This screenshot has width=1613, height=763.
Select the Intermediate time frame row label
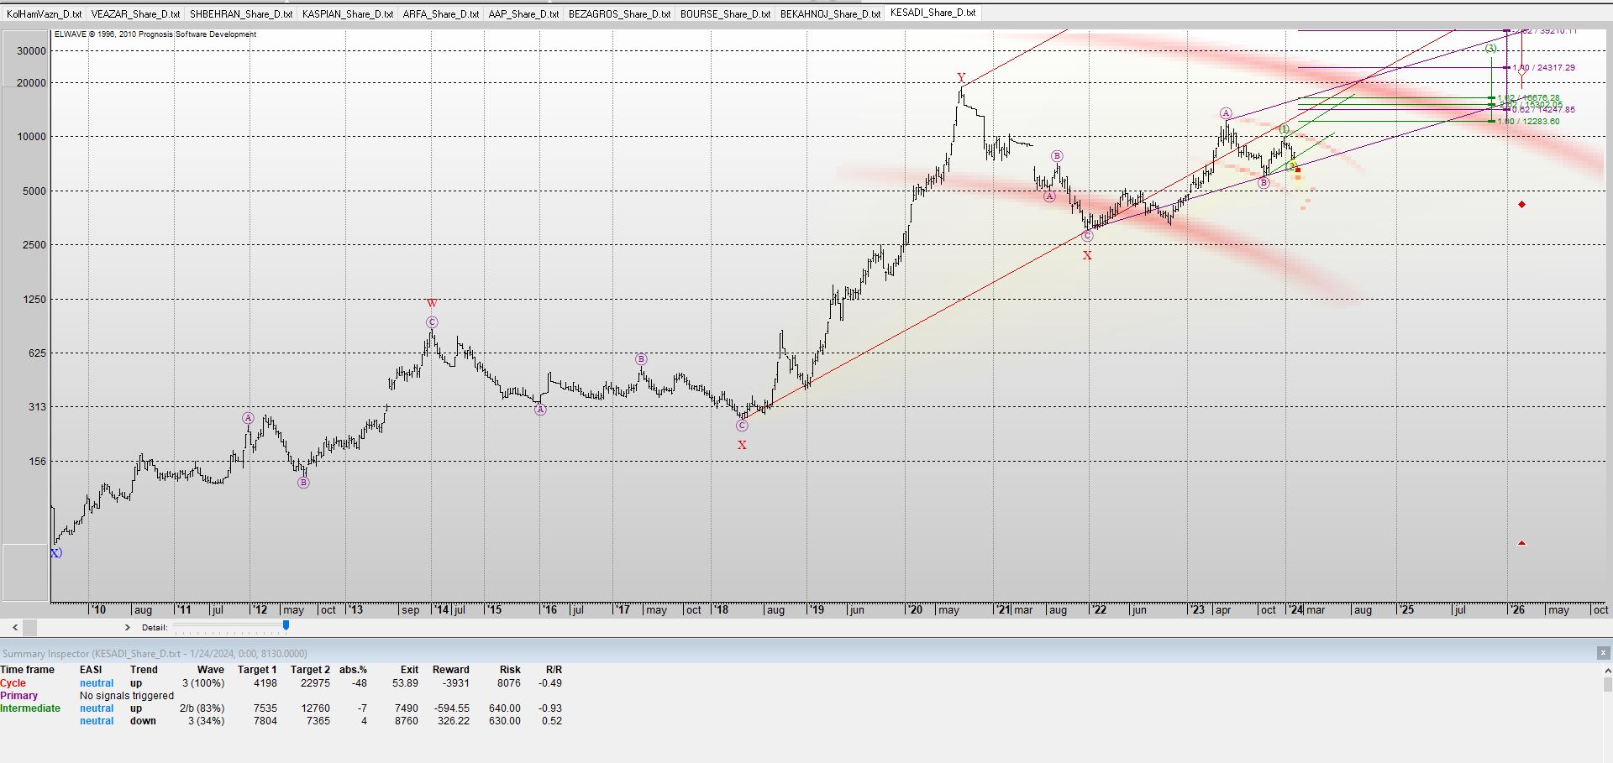pos(30,708)
